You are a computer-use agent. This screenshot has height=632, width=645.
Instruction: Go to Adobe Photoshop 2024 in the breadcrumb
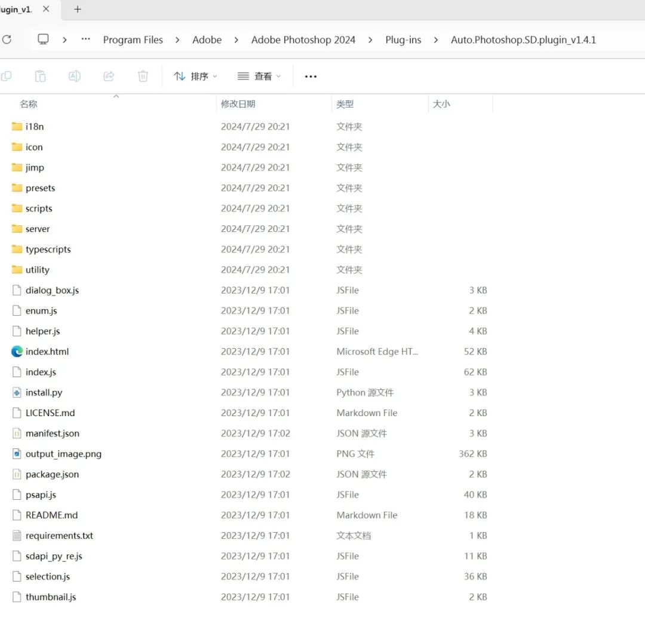point(303,40)
